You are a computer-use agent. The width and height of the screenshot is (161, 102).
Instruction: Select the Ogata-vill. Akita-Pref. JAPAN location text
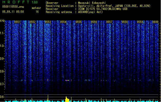tap(114, 6)
